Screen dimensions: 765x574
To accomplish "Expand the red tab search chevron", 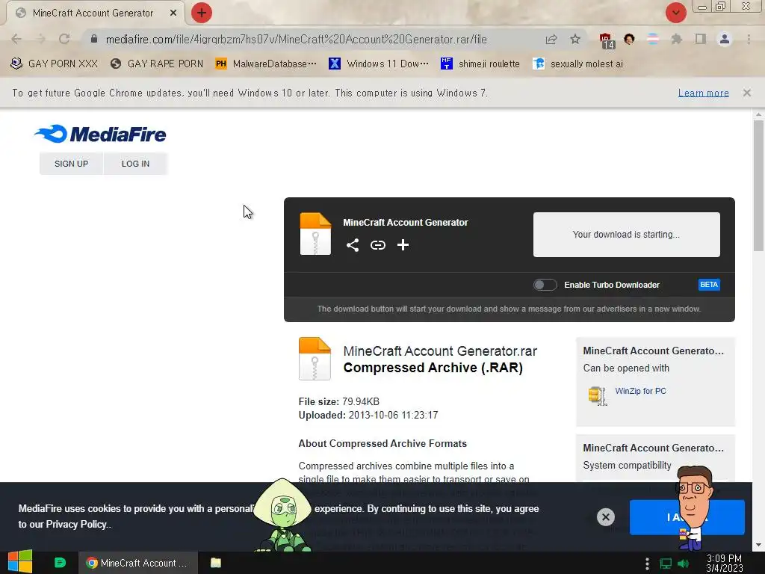I will point(675,13).
